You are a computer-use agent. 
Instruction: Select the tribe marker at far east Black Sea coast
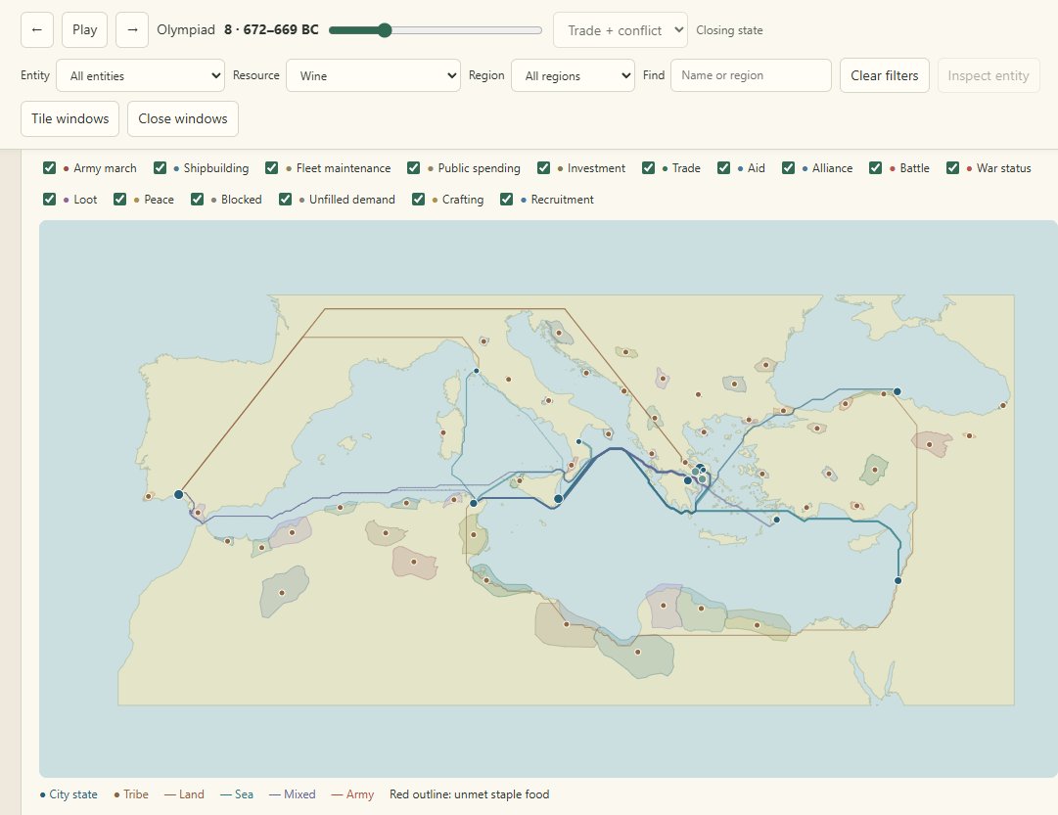1003,405
